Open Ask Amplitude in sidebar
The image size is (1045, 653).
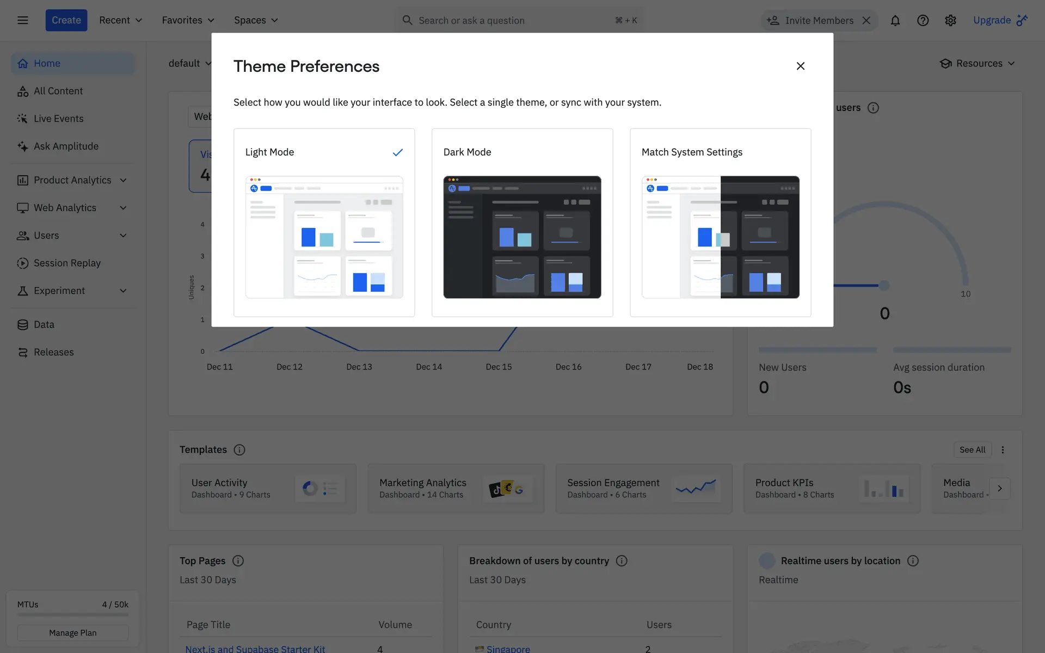[x=66, y=146]
